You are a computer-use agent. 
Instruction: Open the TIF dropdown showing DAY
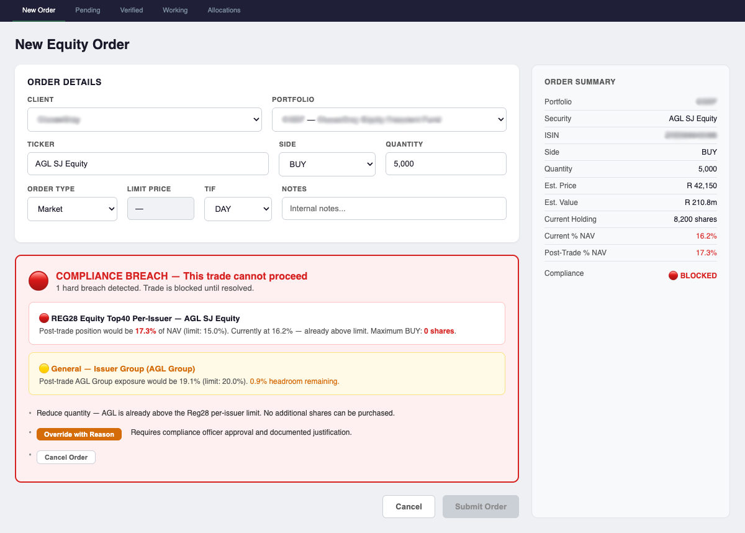(x=238, y=209)
